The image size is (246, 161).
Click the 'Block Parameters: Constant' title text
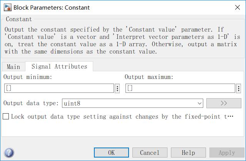click(x=52, y=7)
